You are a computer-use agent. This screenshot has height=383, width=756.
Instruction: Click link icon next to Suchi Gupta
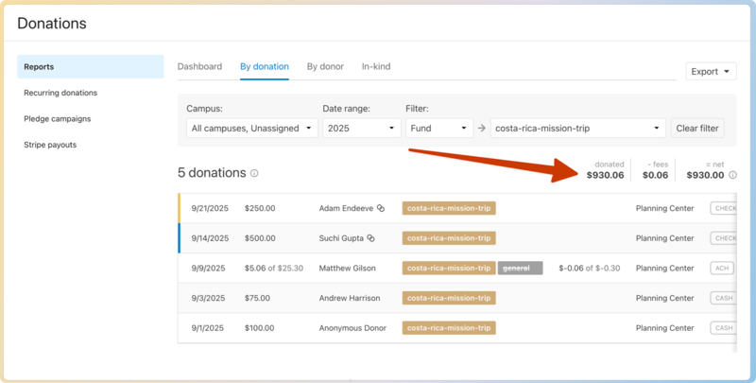tap(371, 238)
